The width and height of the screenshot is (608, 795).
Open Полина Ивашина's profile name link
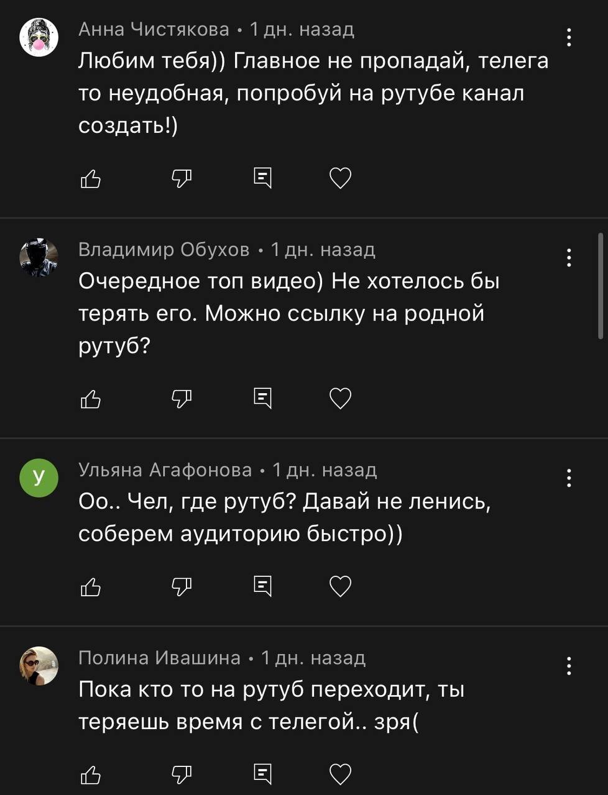[159, 658]
